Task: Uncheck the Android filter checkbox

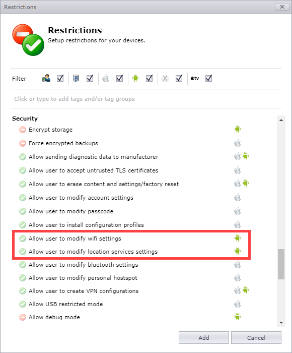Action: [149, 78]
